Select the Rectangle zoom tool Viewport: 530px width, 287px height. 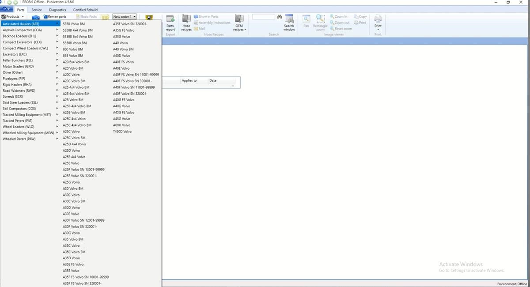(320, 23)
